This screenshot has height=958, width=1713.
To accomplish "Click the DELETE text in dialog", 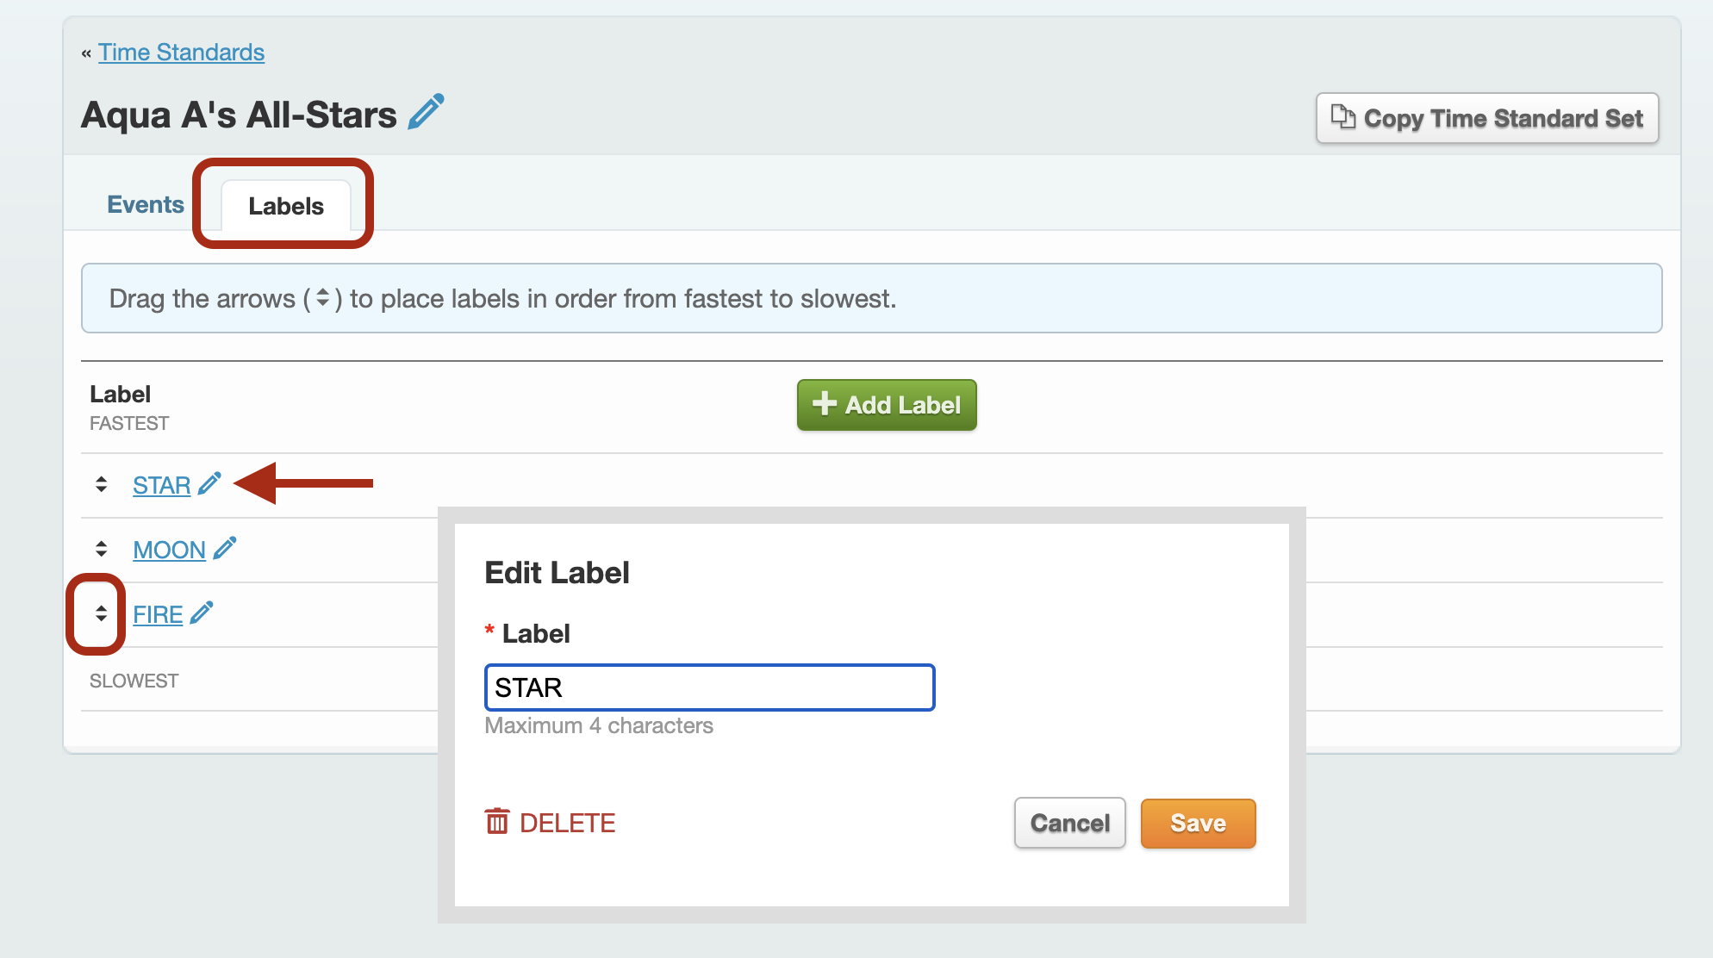I will pos(568,823).
